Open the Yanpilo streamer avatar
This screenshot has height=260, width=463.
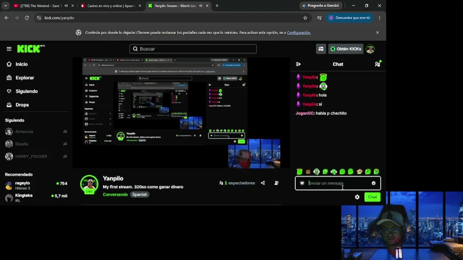pyautogui.click(x=89, y=184)
